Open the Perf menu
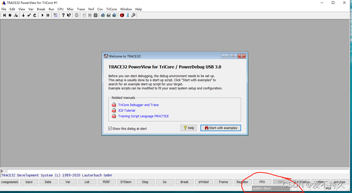The width and height of the screenshot is (352, 193). (91, 9)
